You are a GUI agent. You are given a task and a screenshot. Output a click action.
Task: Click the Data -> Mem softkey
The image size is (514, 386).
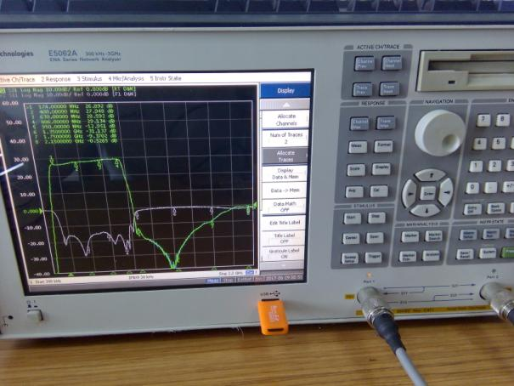click(285, 190)
